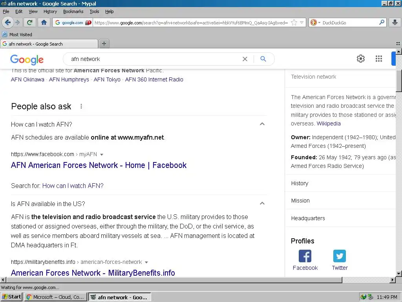
Task: Open the browser home page icon
Action: (x=44, y=22)
